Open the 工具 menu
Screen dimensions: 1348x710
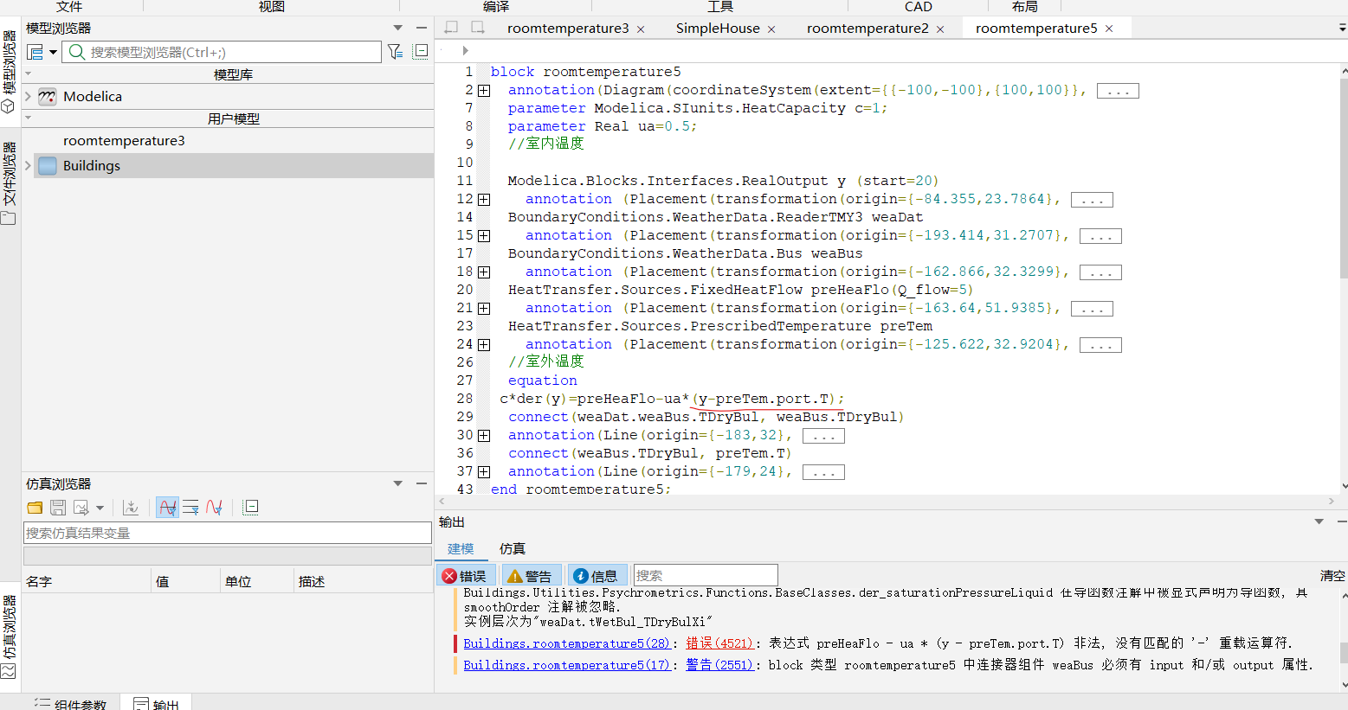(x=720, y=6)
